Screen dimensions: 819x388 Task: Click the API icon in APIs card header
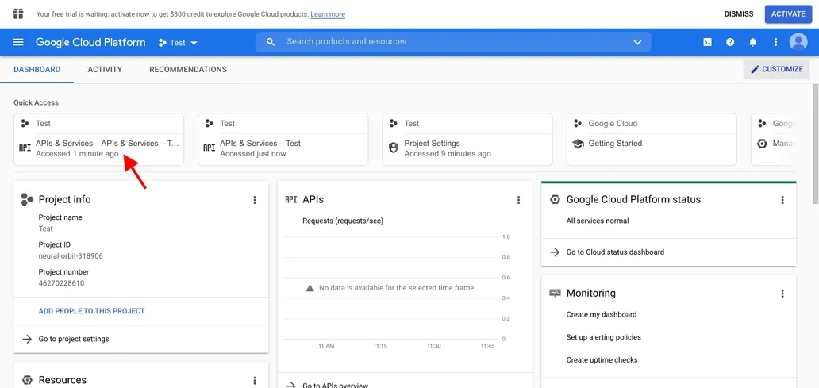point(291,199)
